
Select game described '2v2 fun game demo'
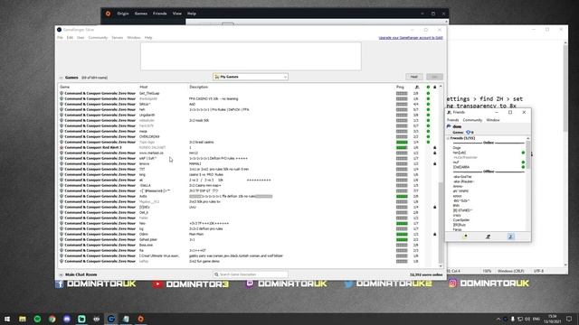point(247,261)
